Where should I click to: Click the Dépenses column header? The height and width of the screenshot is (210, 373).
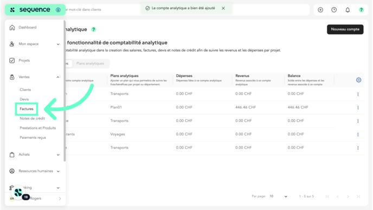(x=184, y=76)
